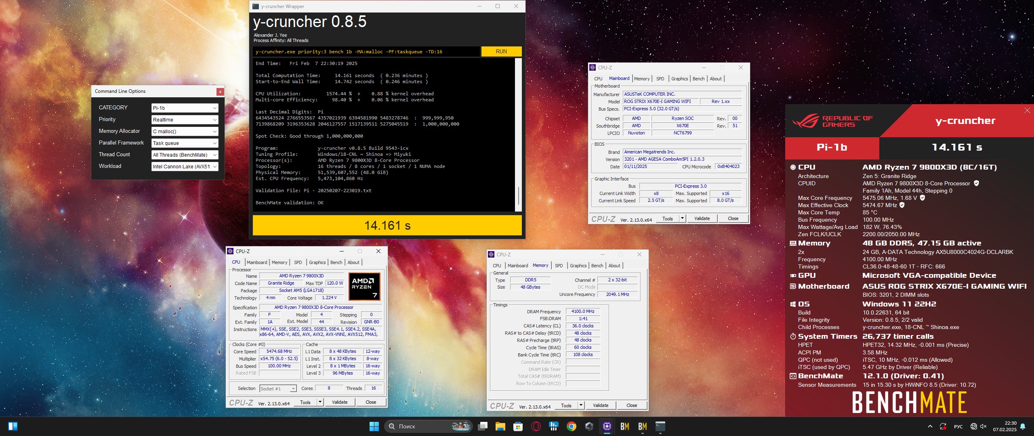Screen dimensions: 1034x436
Task: Click Validate in CPU-Z Mainboard window
Action: 702,218
